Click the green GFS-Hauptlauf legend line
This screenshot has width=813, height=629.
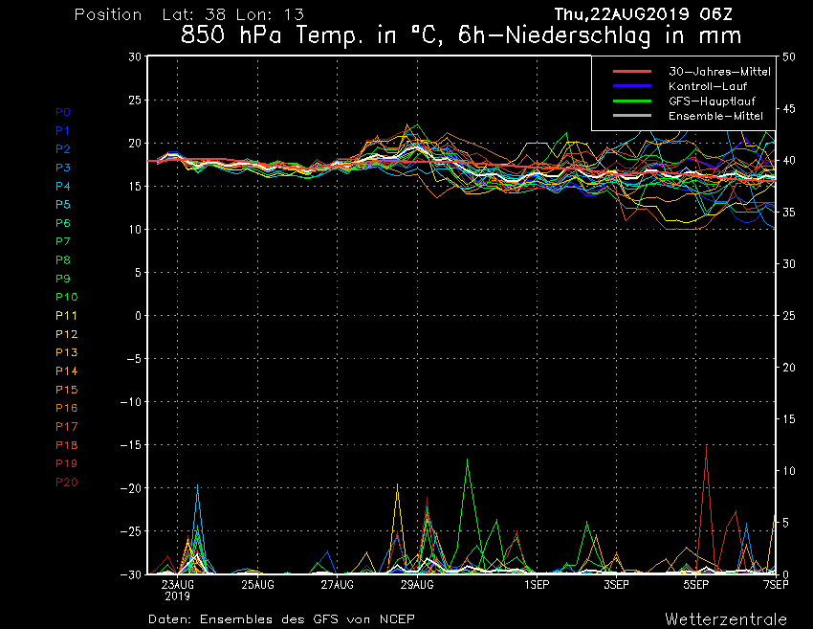coord(632,101)
